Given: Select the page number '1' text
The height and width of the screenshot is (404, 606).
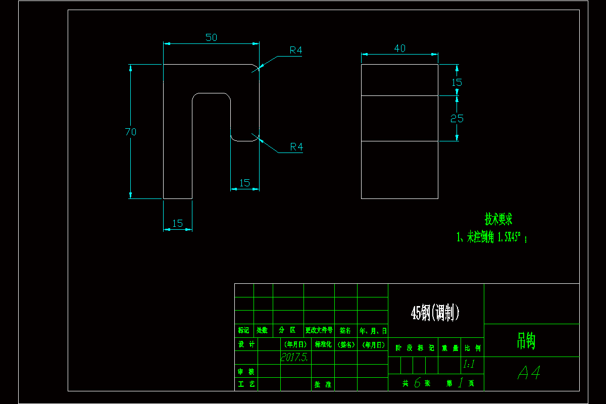Looking at the screenshot, I should pyautogui.click(x=460, y=383).
